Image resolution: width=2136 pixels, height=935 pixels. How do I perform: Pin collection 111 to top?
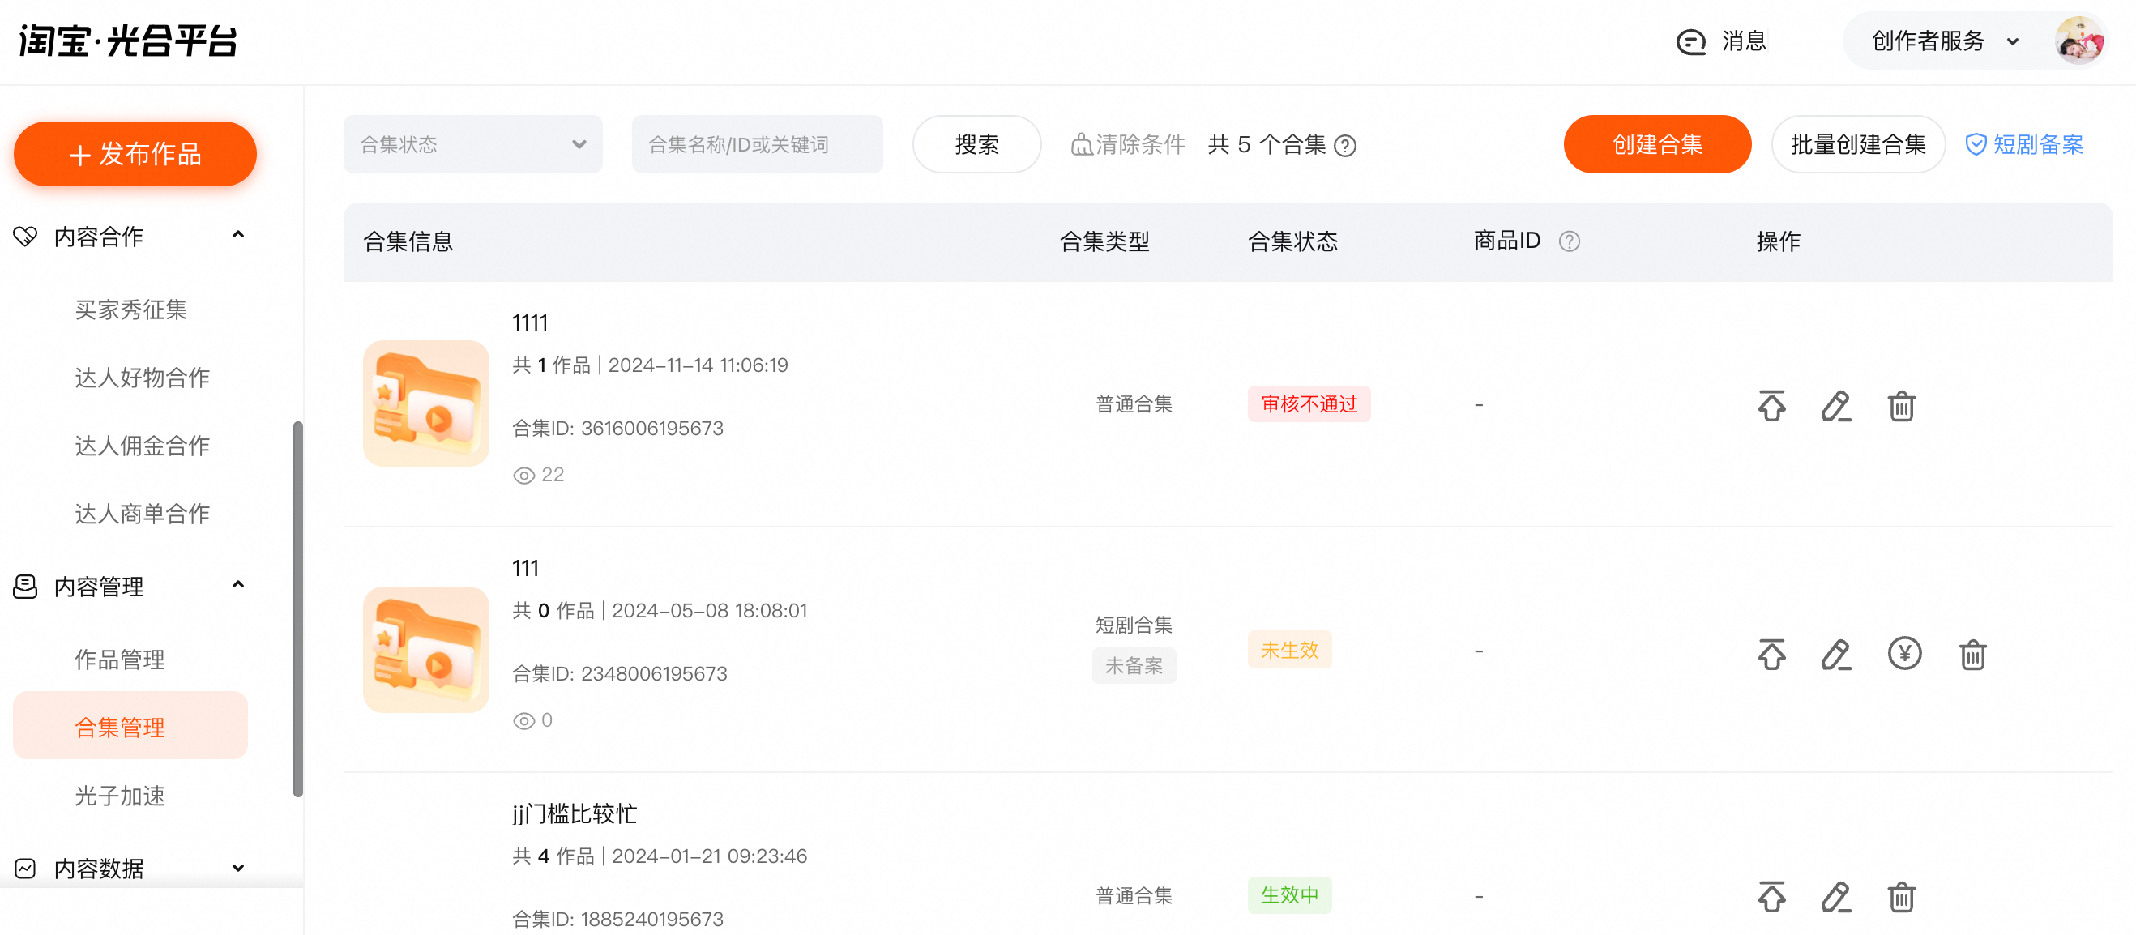tap(1771, 654)
